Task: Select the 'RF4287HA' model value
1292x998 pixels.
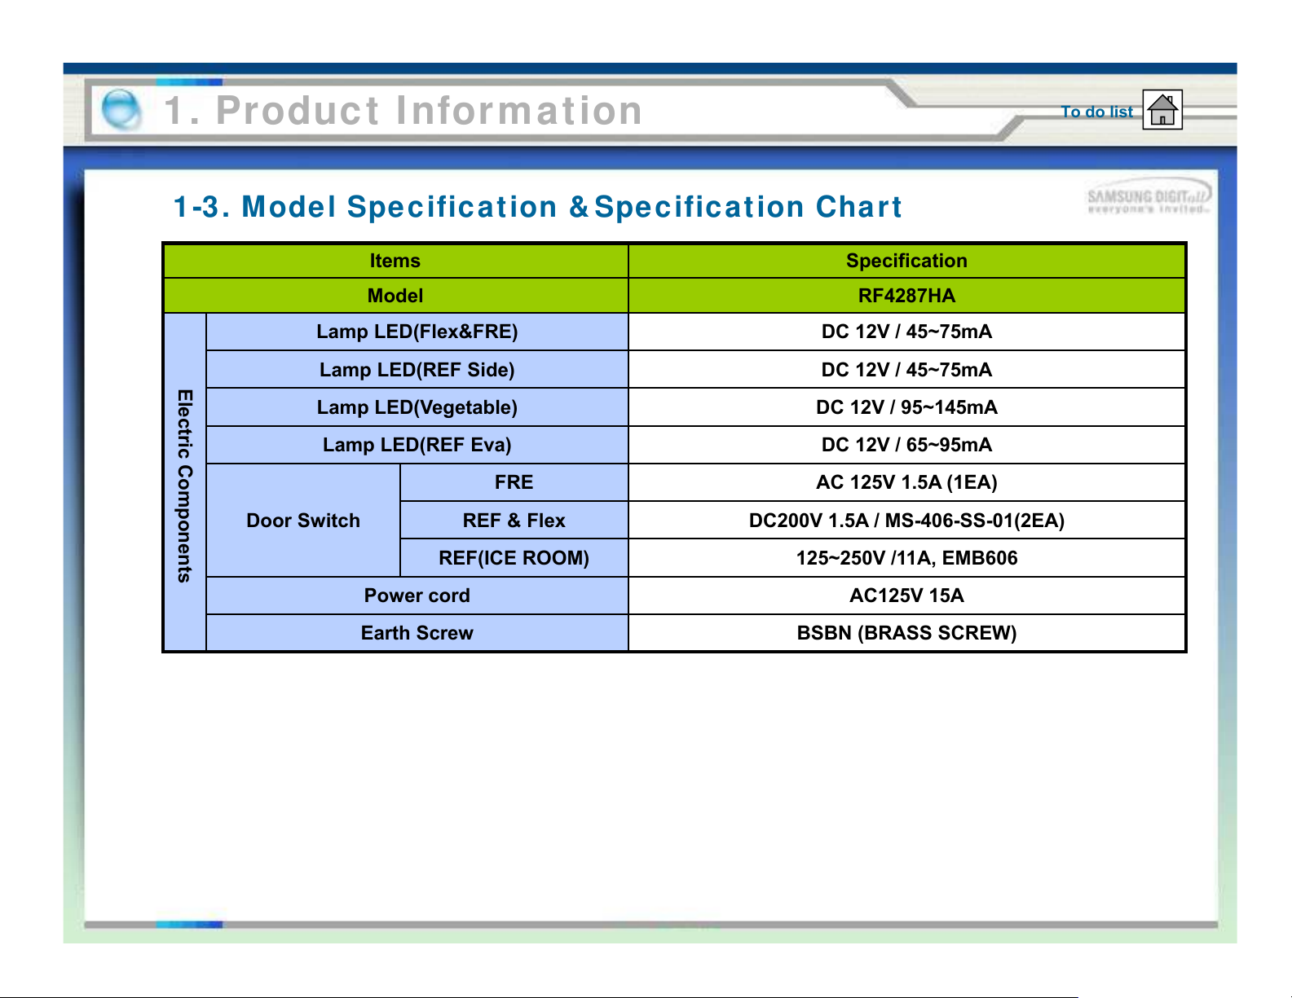Action: (x=906, y=296)
